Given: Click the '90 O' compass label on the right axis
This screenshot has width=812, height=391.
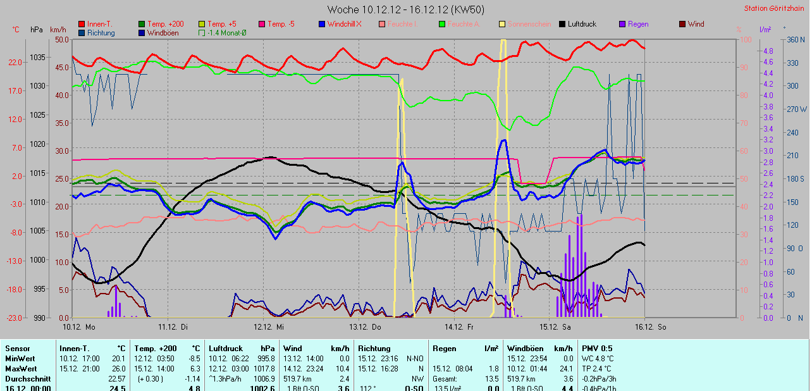Looking at the screenshot, I should click(795, 248).
